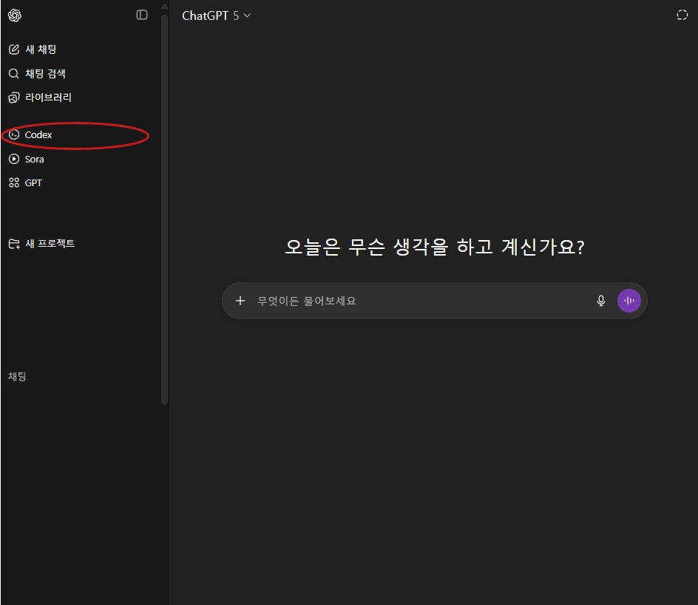
Task: Toggle temporary chat in the top-right corner
Action: [682, 16]
